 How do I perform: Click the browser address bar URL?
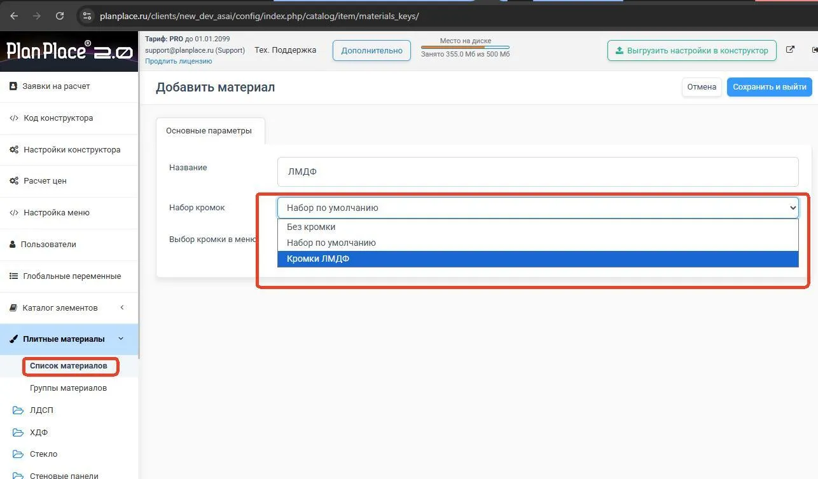pyautogui.click(x=260, y=16)
